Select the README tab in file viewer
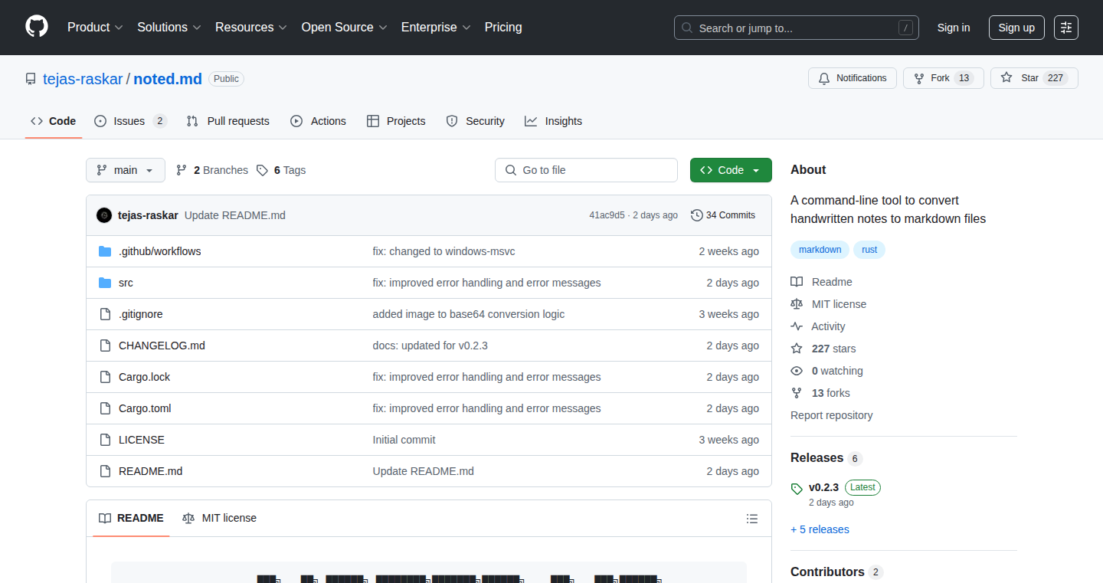Viewport: 1103px width, 583px height. pyautogui.click(x=131, y=519)
